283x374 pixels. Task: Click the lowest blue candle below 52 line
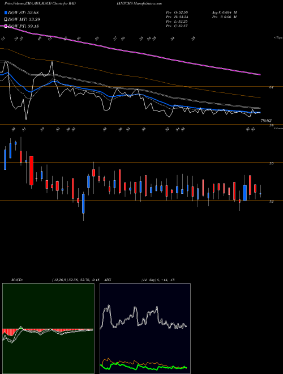83,203
